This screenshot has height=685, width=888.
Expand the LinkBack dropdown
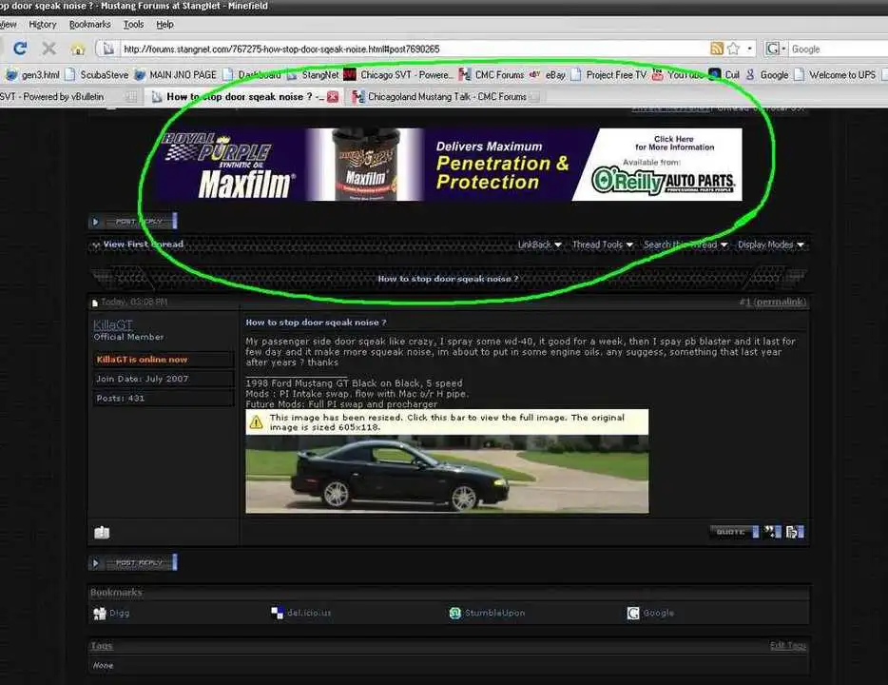tap(540, 245)
